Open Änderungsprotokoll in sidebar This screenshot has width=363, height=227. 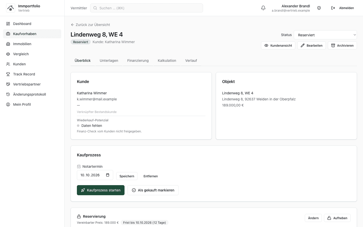32,94
